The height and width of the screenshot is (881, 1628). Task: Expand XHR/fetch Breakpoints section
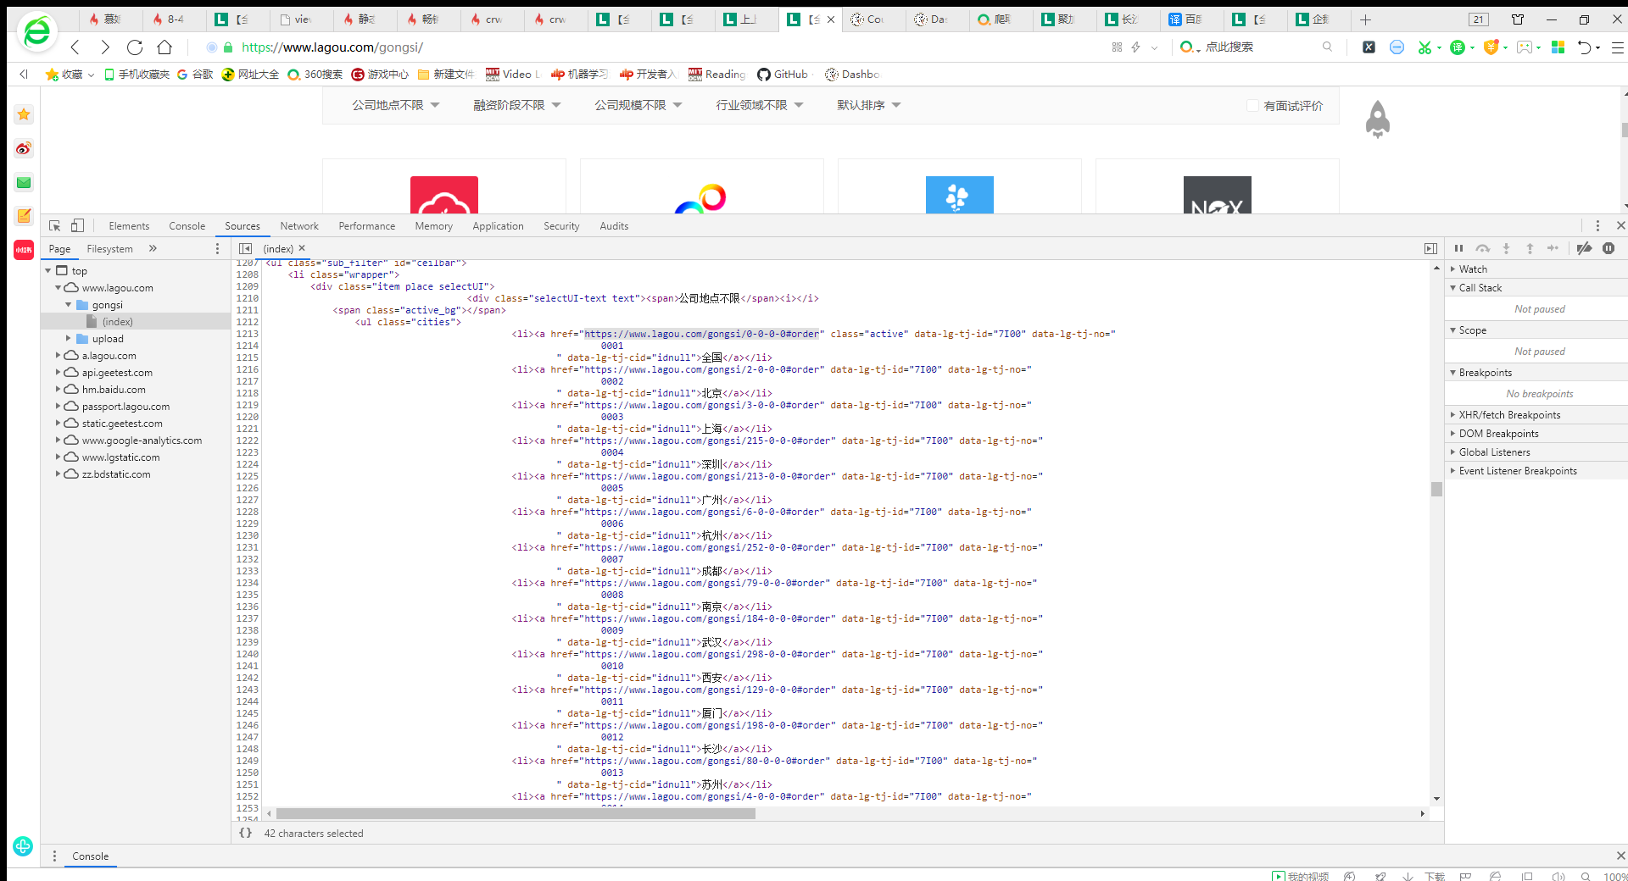click(x=1452, y=415)
